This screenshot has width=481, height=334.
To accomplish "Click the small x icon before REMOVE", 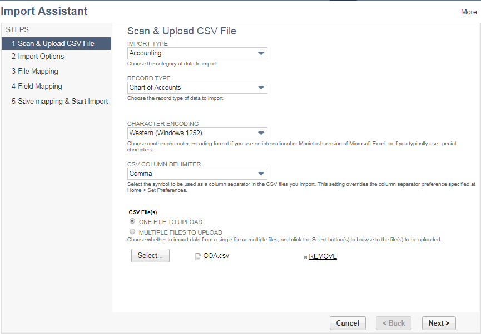I will pyautogui.click(x=305, y=256).
